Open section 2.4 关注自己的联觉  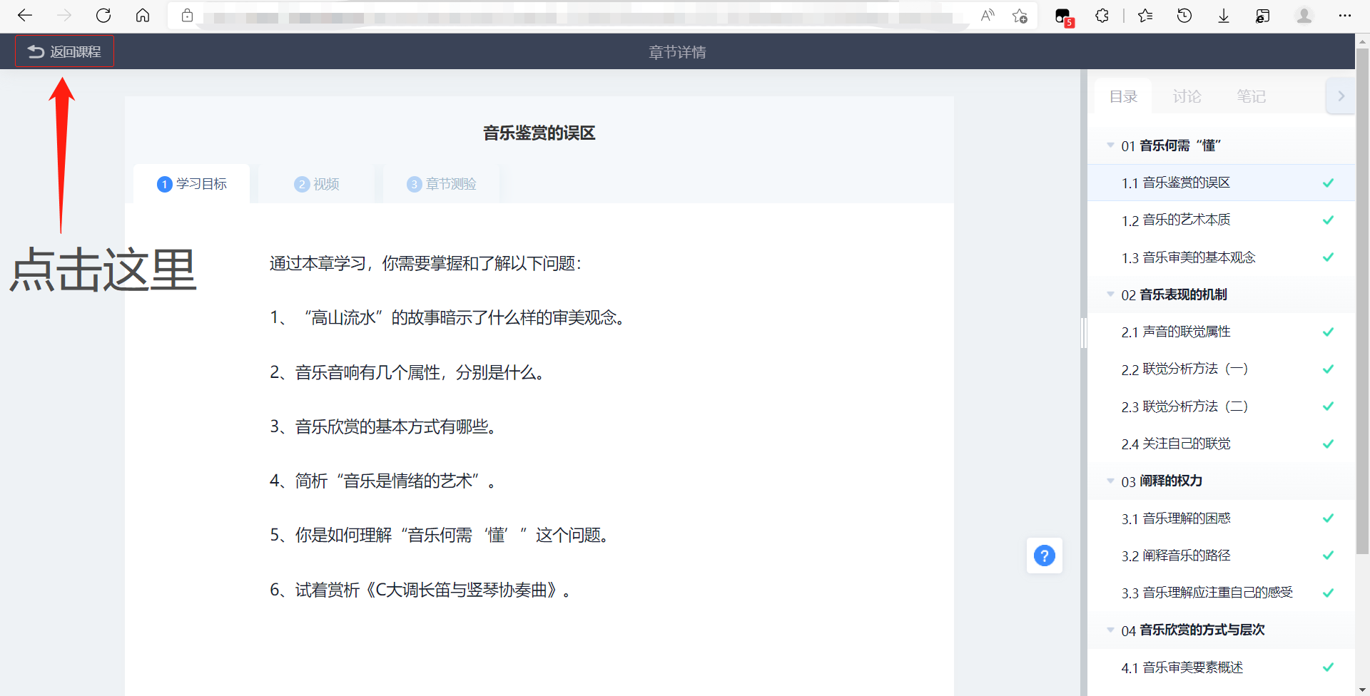pyautogui.click(x=1221, y=444)
